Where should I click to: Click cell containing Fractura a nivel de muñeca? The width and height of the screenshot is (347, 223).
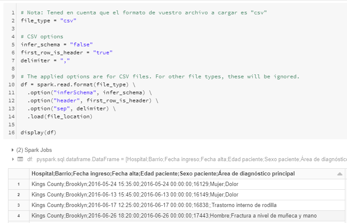pos(187,216)
